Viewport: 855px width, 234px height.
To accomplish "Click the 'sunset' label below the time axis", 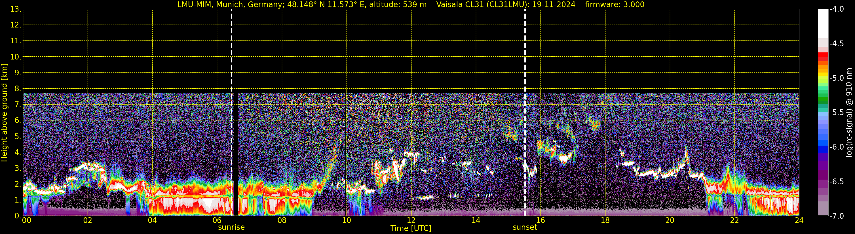I will point(525,227).
